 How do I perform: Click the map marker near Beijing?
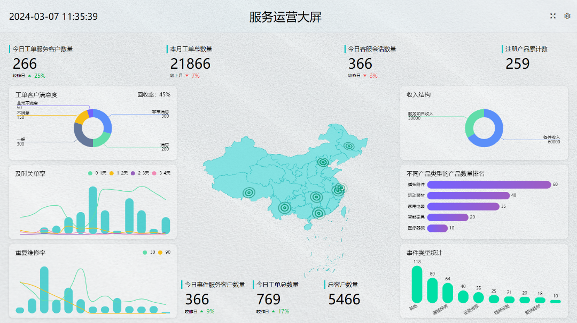tap(323, 162)
